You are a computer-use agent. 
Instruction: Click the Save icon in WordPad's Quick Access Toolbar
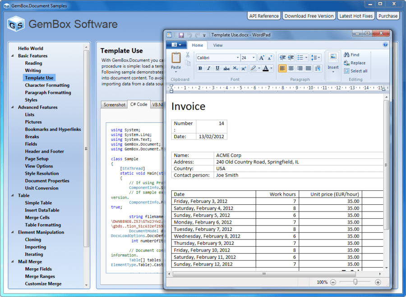coord(182,34)
